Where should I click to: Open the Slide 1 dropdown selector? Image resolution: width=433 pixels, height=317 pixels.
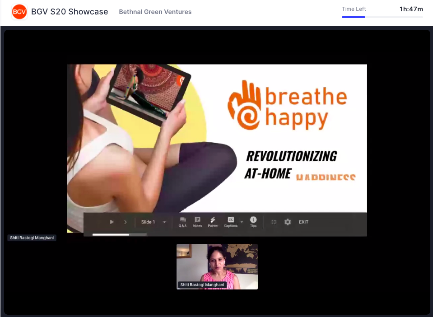pos(153,222)
